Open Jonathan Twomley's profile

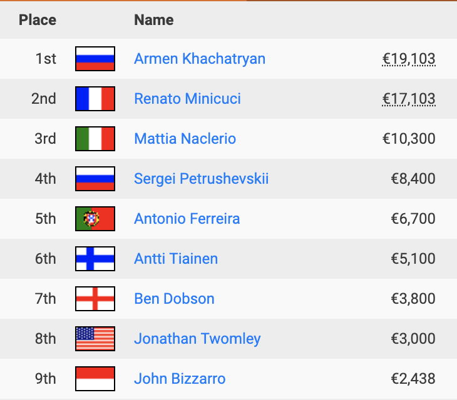pyautogui.click(x=197, y=339)
